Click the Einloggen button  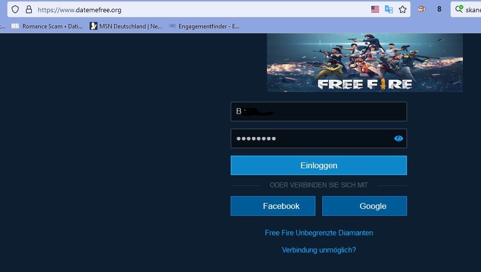point(319,165)
